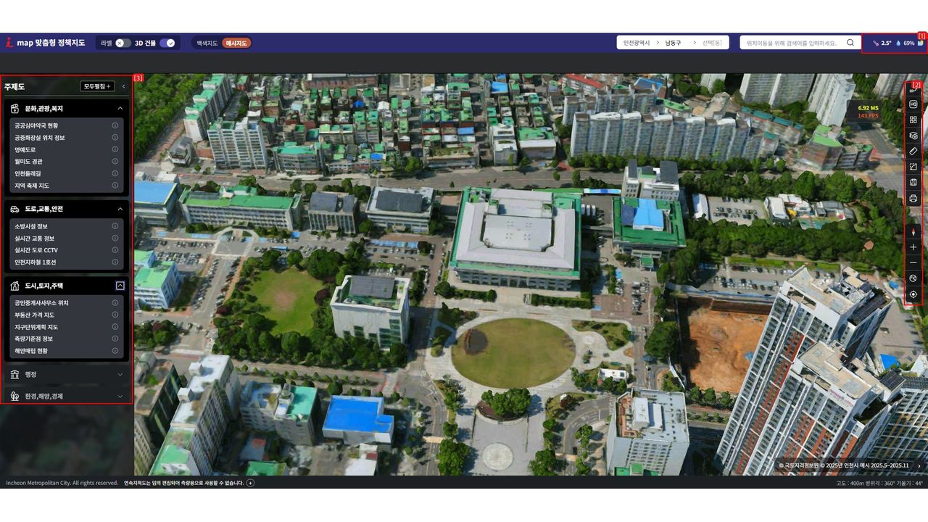Click the search magnifier icon

click(x=850, y=43)
